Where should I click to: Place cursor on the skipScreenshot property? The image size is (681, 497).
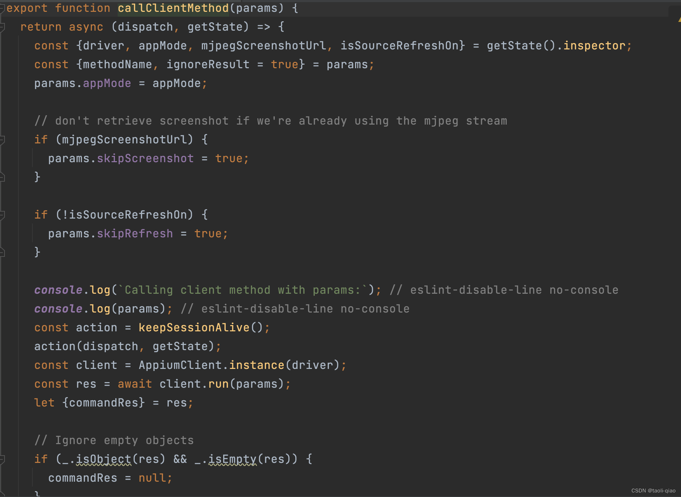145,158
